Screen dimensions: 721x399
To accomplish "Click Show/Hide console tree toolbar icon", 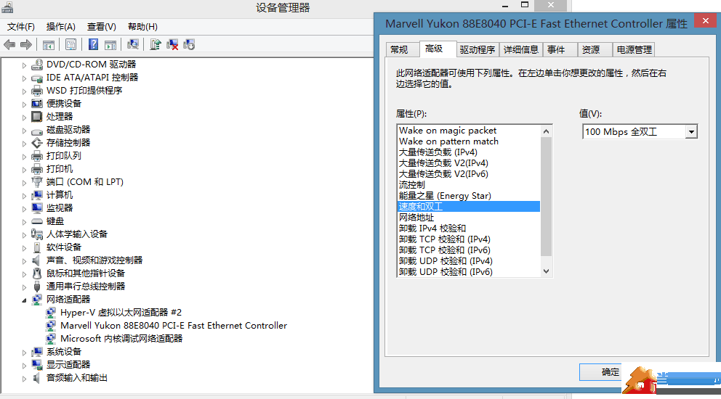I will tap(49, 44).
